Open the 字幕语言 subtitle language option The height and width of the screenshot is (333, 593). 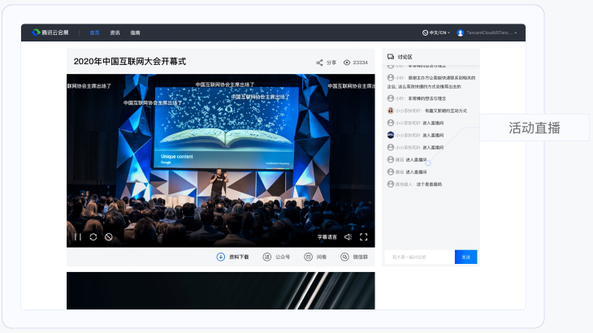[327, 237]
